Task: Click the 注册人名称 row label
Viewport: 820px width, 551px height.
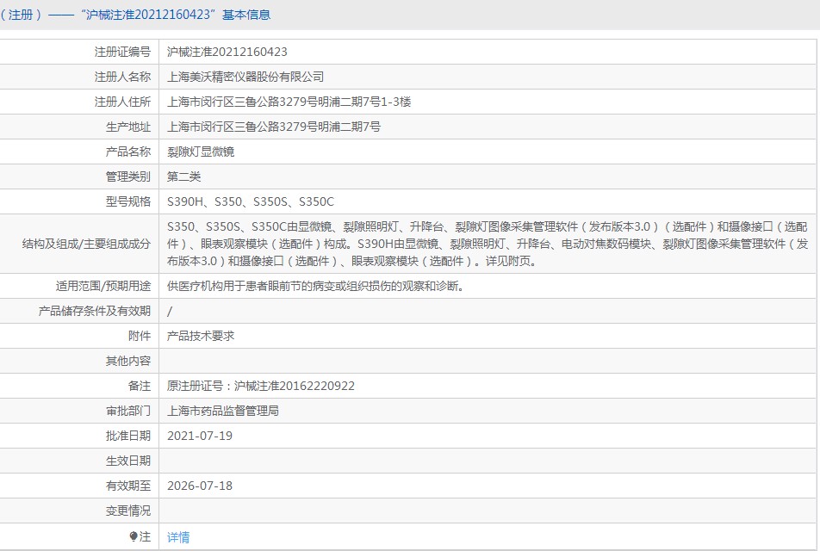Action: (x=122, y=77)
